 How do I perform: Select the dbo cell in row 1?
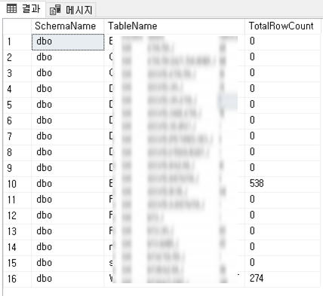click(68, 42)
